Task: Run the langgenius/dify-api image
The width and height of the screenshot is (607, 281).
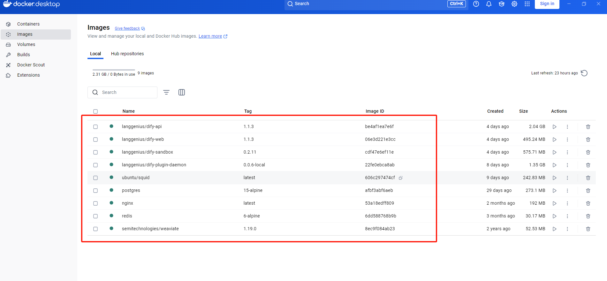Action: coord(555,127)
